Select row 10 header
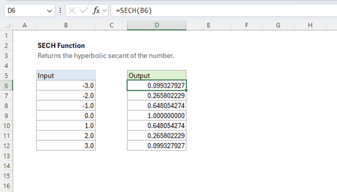 point(6,126)
